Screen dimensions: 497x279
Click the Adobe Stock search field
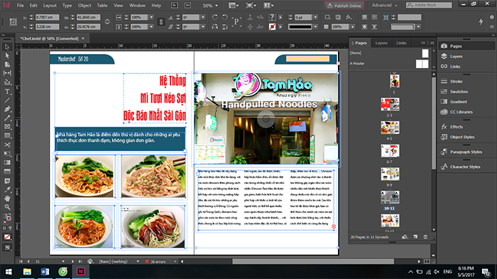(x=429, y=5)
